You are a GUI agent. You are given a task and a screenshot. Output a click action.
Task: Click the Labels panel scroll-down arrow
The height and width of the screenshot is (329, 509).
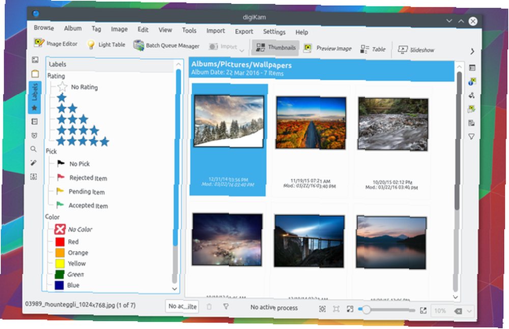point(175,288)
